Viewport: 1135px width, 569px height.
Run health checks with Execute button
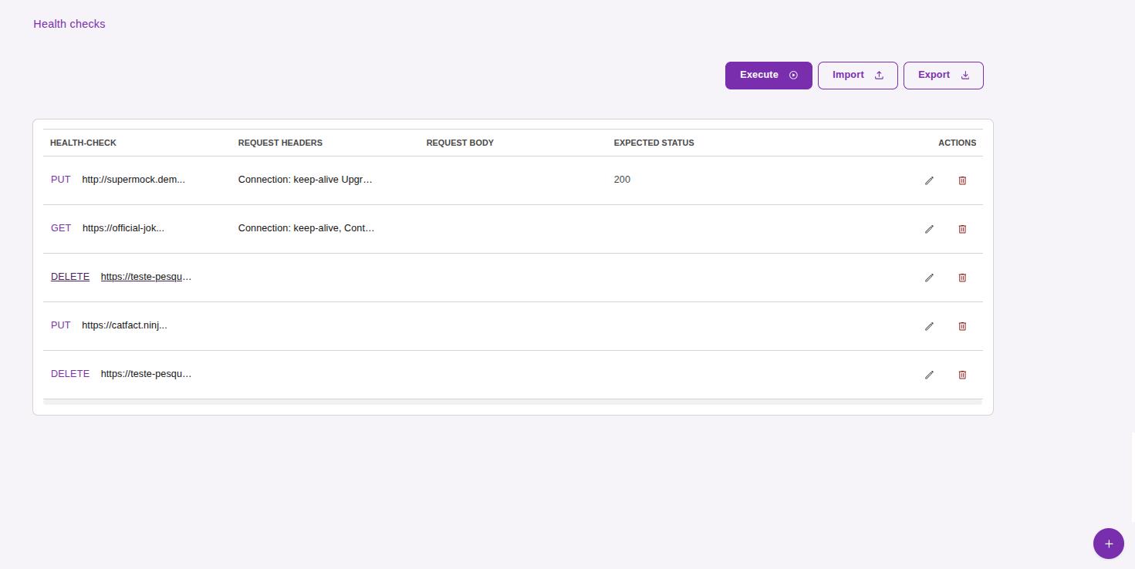coord(768,76)
